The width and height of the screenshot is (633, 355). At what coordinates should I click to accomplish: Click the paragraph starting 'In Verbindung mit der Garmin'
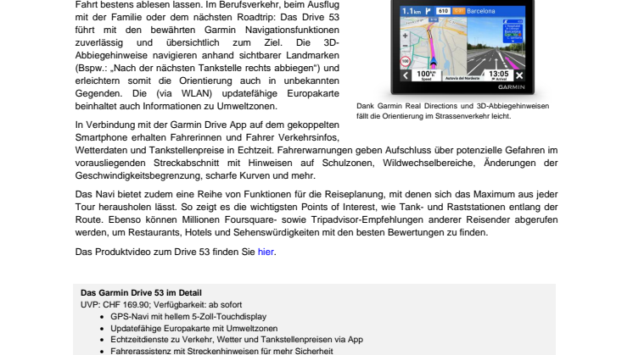pos(316,150)
